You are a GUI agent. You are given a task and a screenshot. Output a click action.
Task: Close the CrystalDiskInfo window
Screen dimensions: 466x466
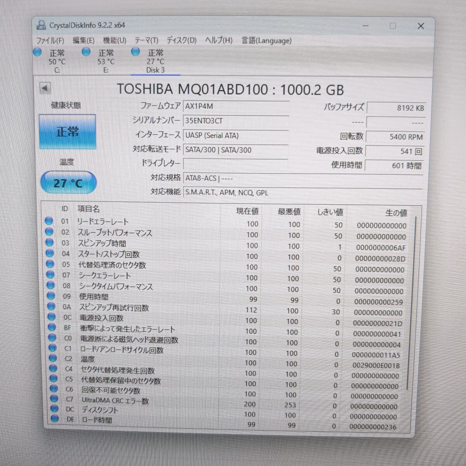click(x=421, y=26)
